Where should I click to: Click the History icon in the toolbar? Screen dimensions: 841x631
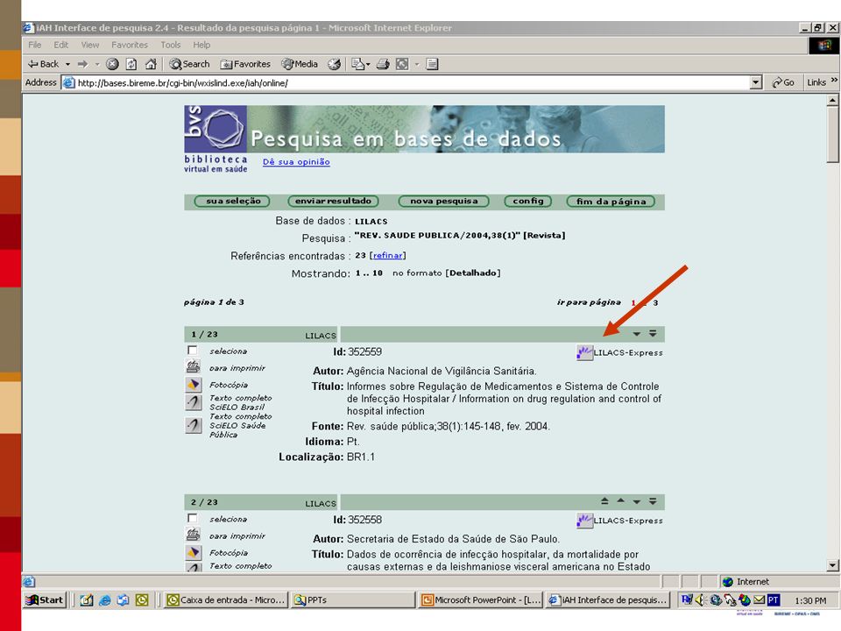coord(334,64)
